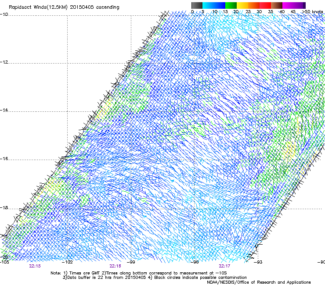Click the '-96' longitude axis label

(195, 262)
